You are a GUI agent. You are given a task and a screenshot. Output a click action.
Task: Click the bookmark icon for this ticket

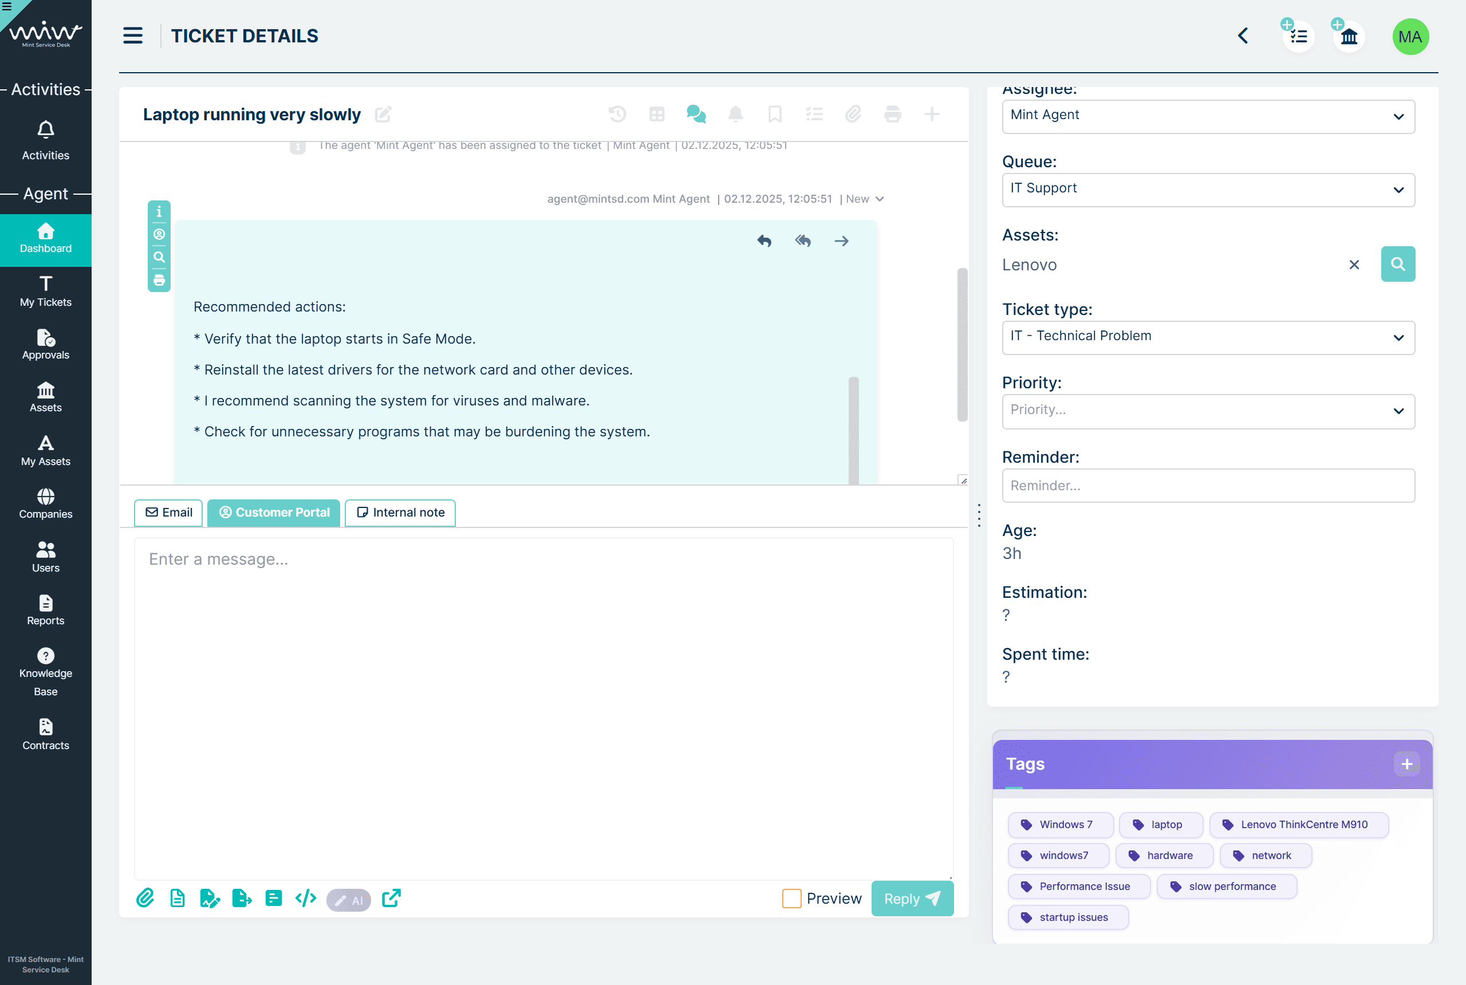774,115
